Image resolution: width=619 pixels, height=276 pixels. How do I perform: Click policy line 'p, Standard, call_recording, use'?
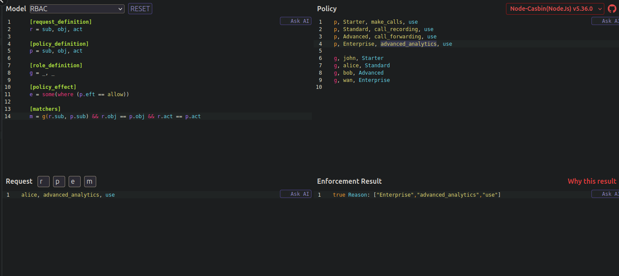pyautogui.click(x=383, y=29)
